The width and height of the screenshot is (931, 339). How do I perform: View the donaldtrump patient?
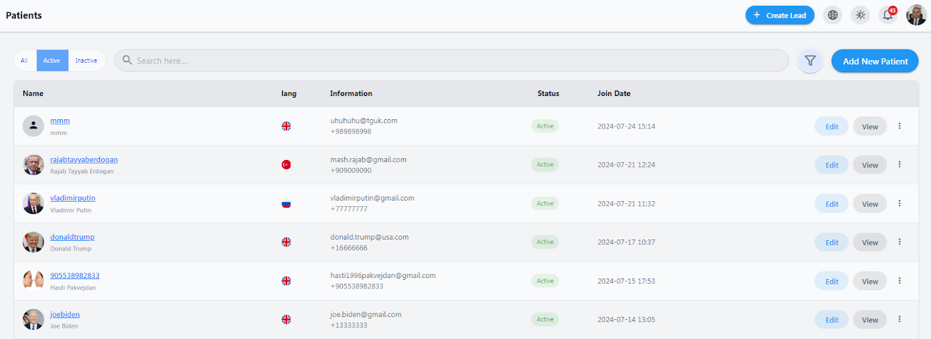[x=870, y=242]
